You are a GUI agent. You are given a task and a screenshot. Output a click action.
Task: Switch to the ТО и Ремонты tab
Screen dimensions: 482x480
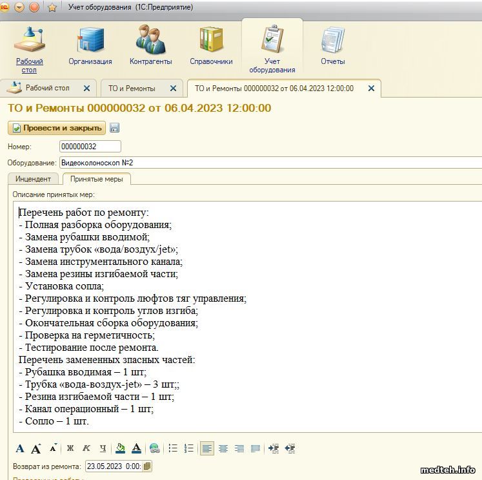(132, 89)
